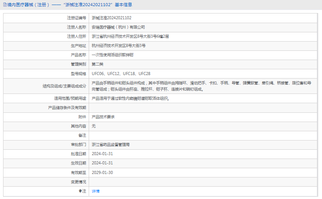Click the 管理类别 label
The width and height of the screenshot is (322, 199).
(78, 64)
